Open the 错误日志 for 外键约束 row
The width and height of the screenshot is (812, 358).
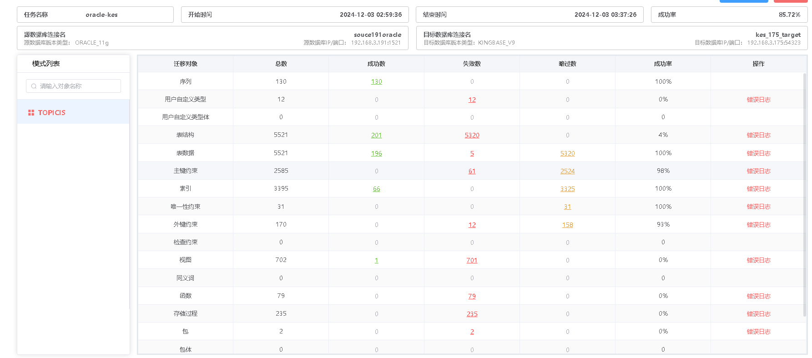[758, 225]
